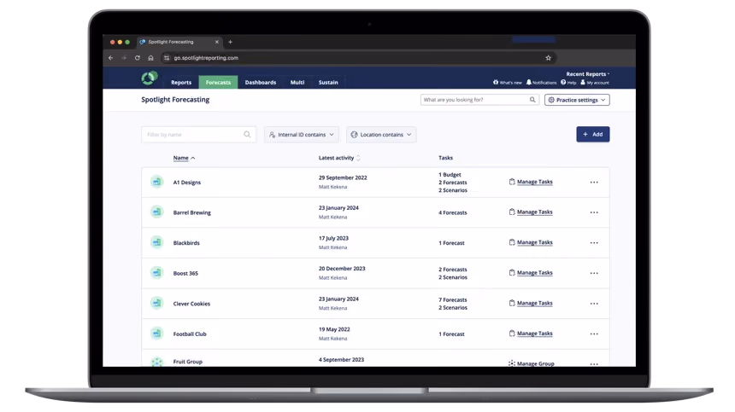The image size is (735, 412).
Task: Open the Practice settings dropdown
Action: click(577, 100)
